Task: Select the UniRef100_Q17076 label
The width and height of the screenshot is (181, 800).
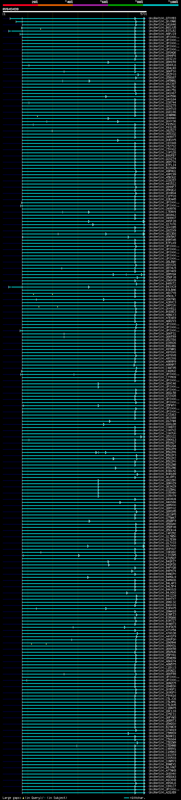Action: (x=162, y=224)
